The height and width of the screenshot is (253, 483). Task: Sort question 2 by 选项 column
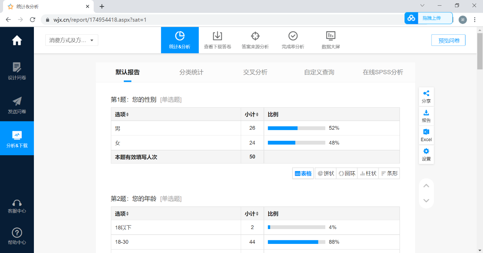click(x=122, y=214)
